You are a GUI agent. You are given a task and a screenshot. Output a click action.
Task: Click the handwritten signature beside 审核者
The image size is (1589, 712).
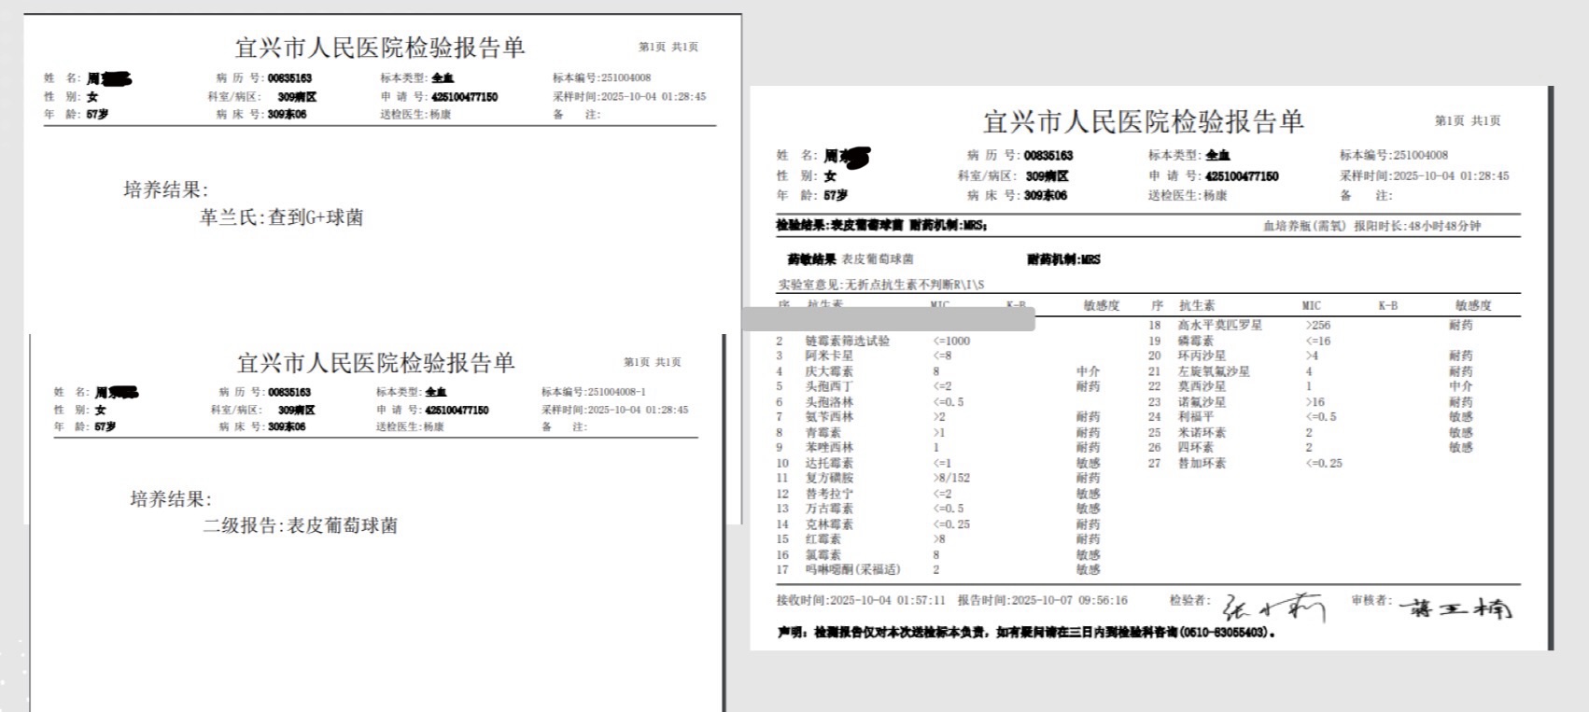[x=1455, y=608]
